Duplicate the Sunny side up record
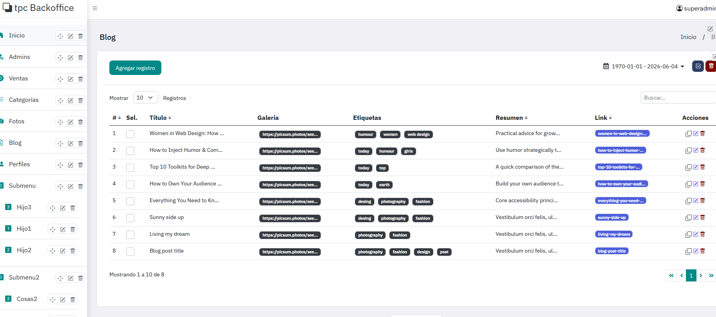 click(688, 218)
